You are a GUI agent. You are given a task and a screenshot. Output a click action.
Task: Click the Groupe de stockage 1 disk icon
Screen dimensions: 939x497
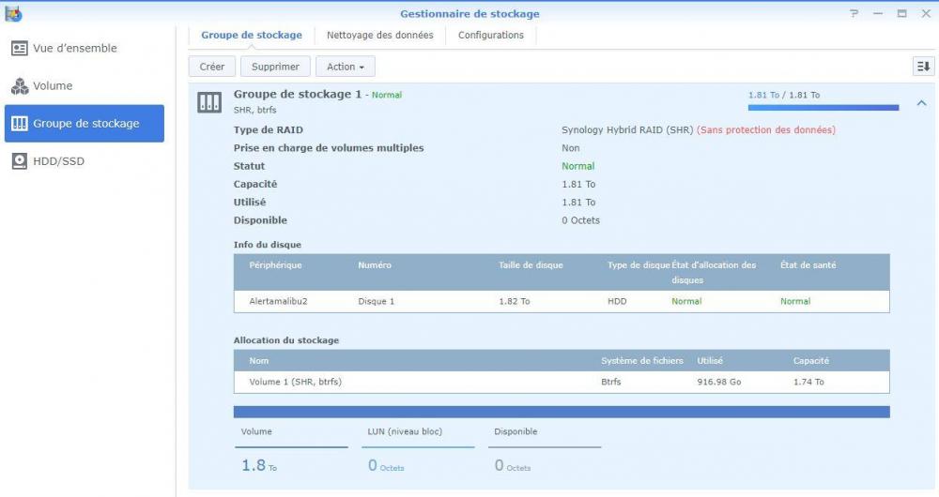point(209,102)
